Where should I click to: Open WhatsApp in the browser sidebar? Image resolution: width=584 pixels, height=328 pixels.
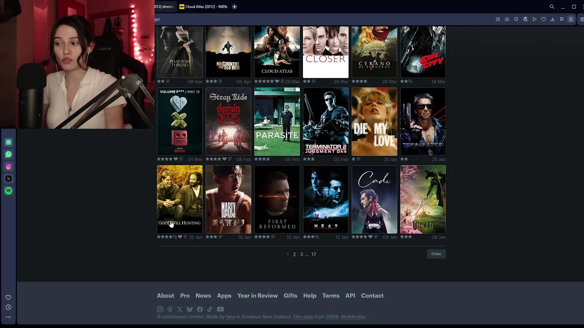tap(8, 154)
